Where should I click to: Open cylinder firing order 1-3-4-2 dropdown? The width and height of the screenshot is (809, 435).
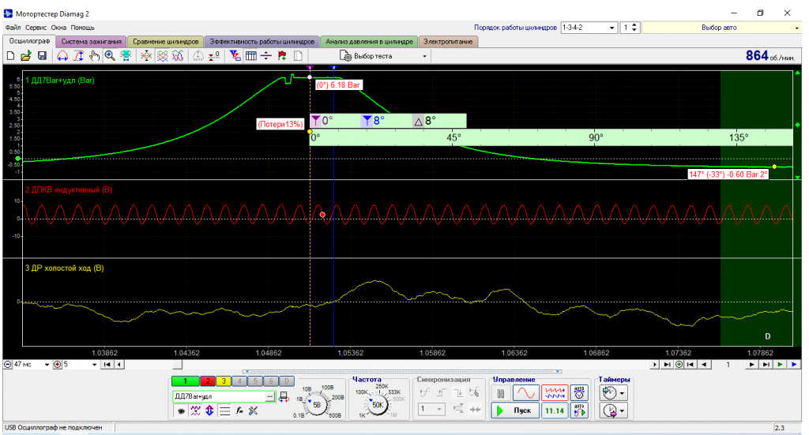click(x=612, y=28)
